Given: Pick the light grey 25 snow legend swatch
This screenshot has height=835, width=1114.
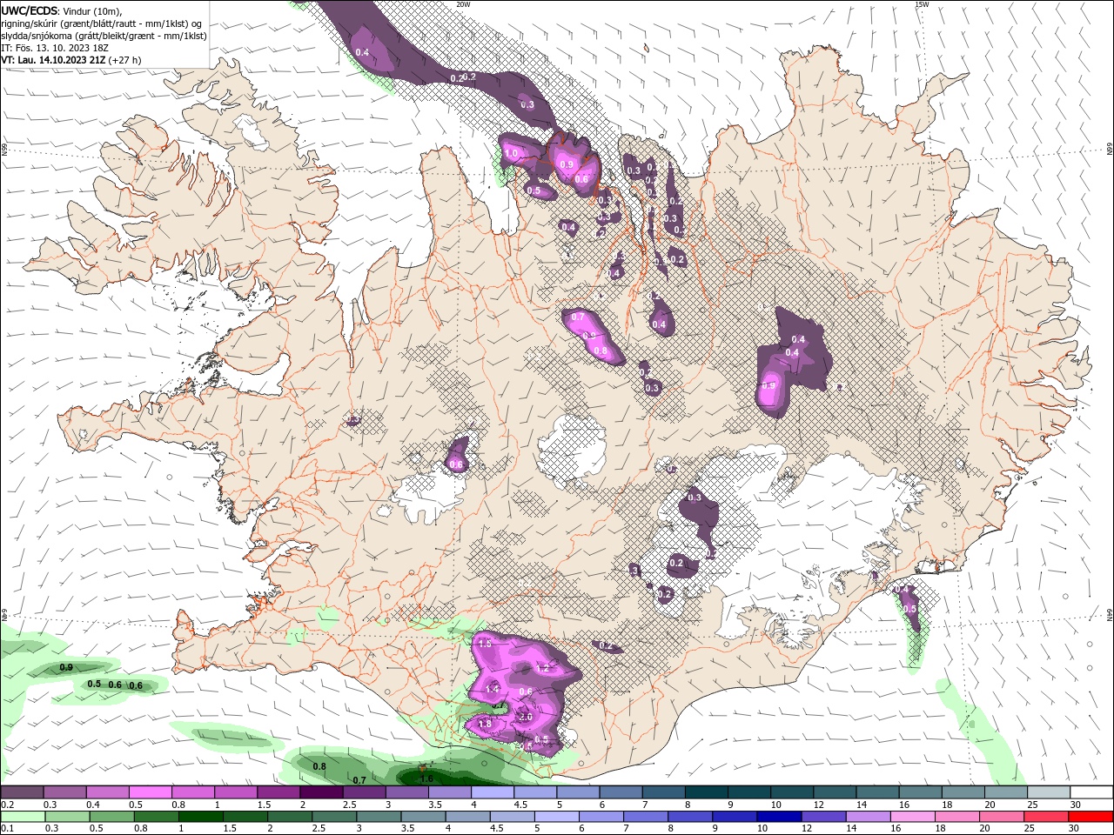Looking at the screenshot, I should click(1050, 792).
